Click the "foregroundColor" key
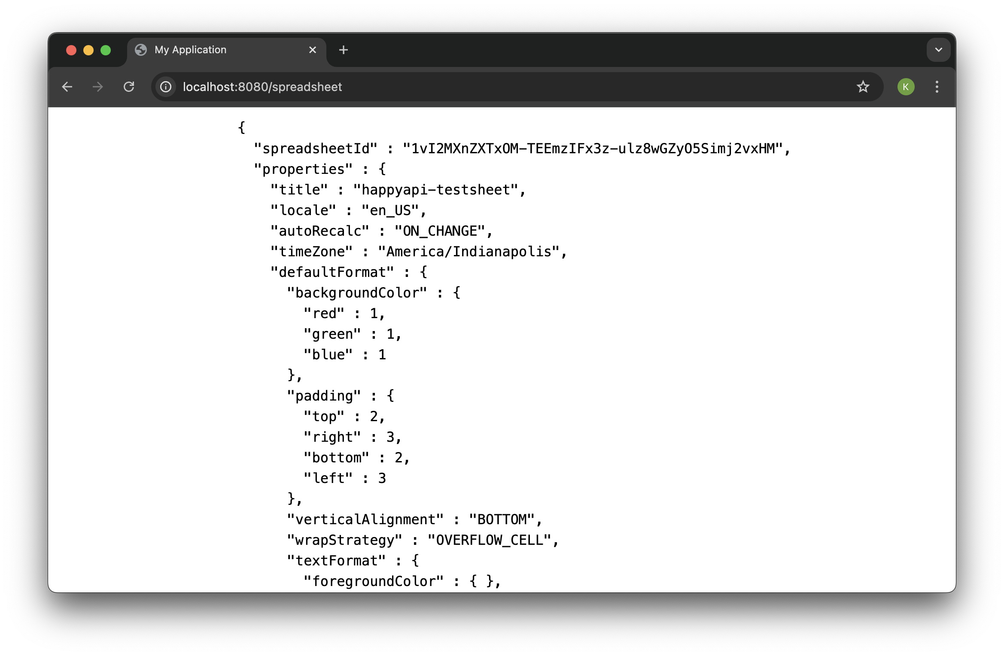This screenshot has width=1004, height=656. 374,581
